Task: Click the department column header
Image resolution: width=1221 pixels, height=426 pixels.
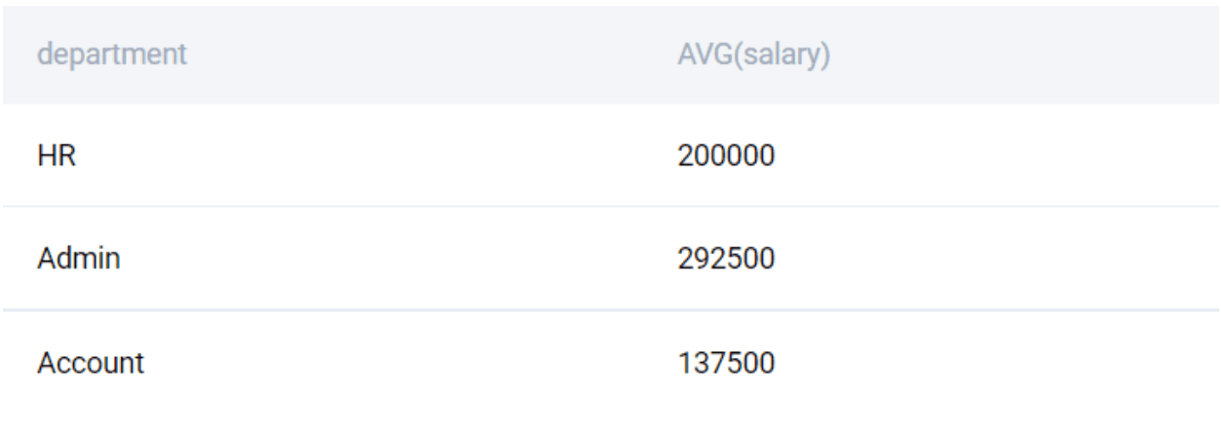Action: (112, 55)
